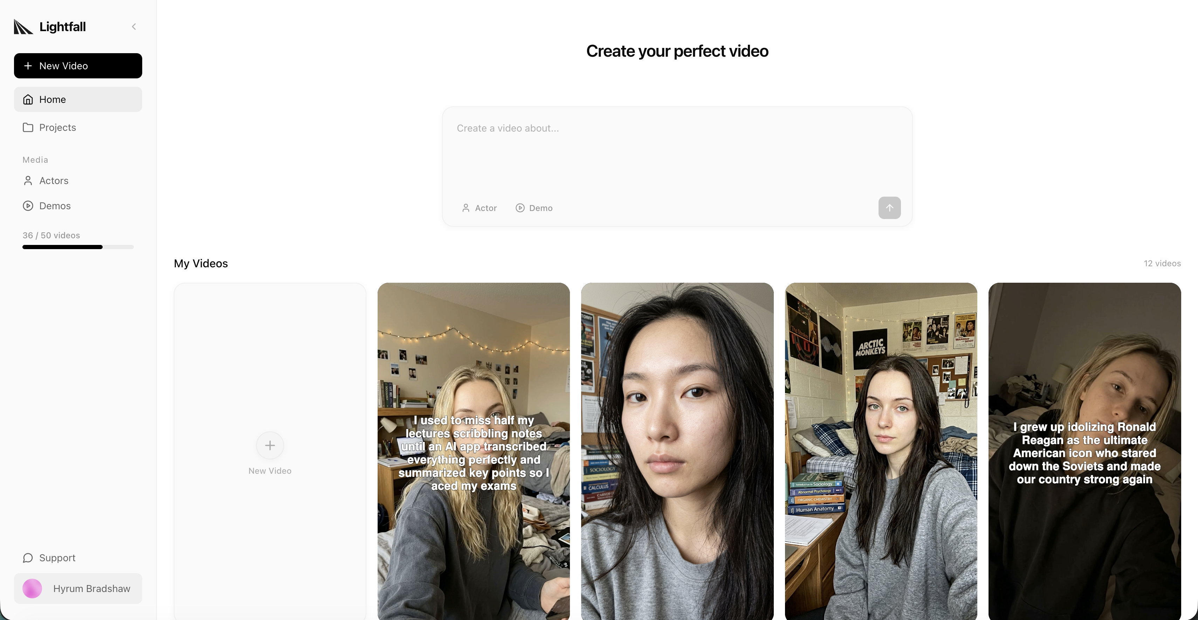The height and width of the screenshot is (620, 1198).
Task: Open the Demos media page
Action: click(x=54, y=206)
